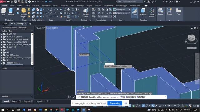Expand the Modeling panel
The height and width of the screenshot is (112, 200).
tap(10, 20)
